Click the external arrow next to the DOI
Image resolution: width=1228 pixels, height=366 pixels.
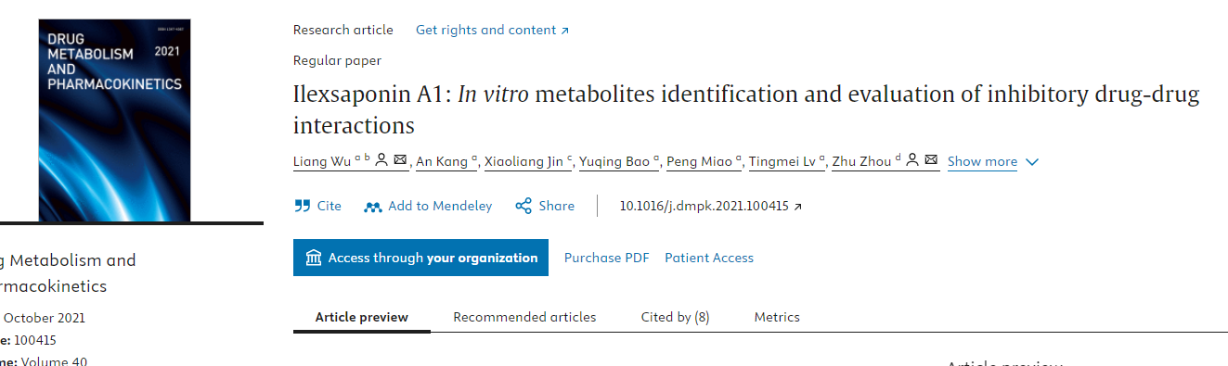tap(798, 207)
